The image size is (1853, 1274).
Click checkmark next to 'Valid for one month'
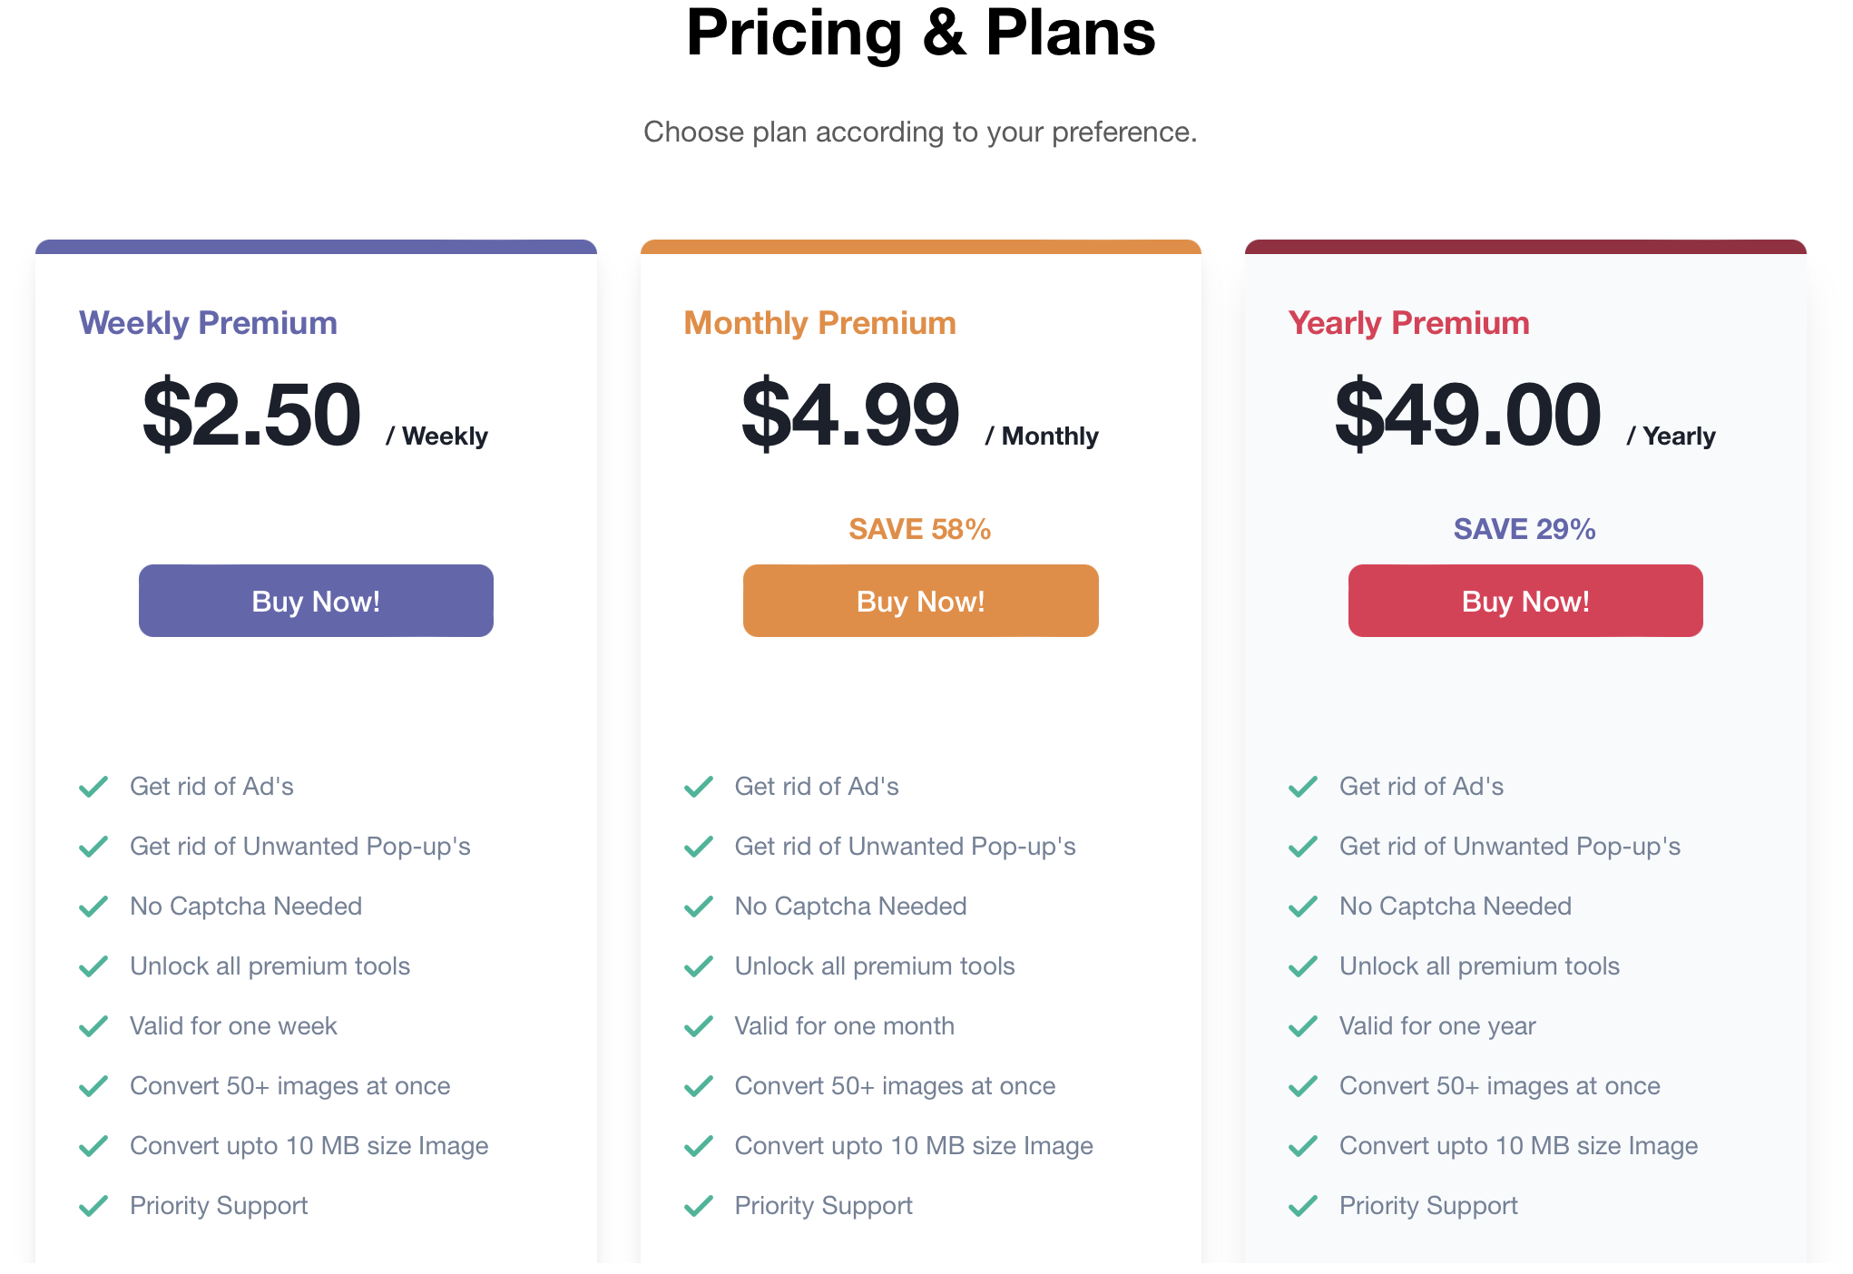[699, 1026]
